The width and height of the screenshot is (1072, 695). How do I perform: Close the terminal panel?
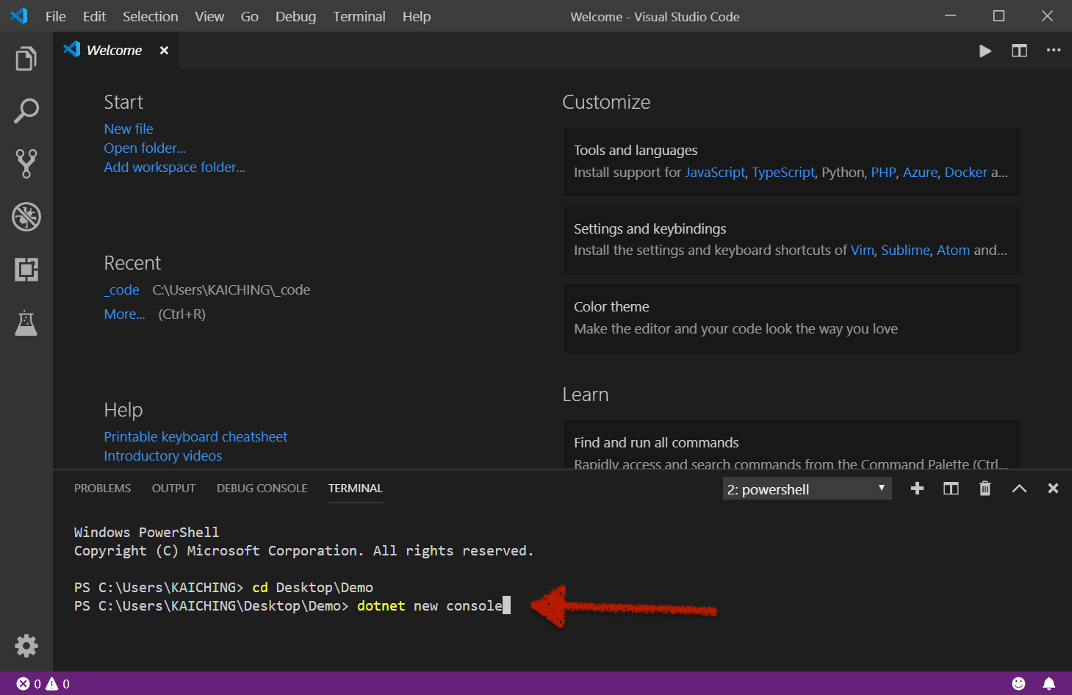point(1053,489)
